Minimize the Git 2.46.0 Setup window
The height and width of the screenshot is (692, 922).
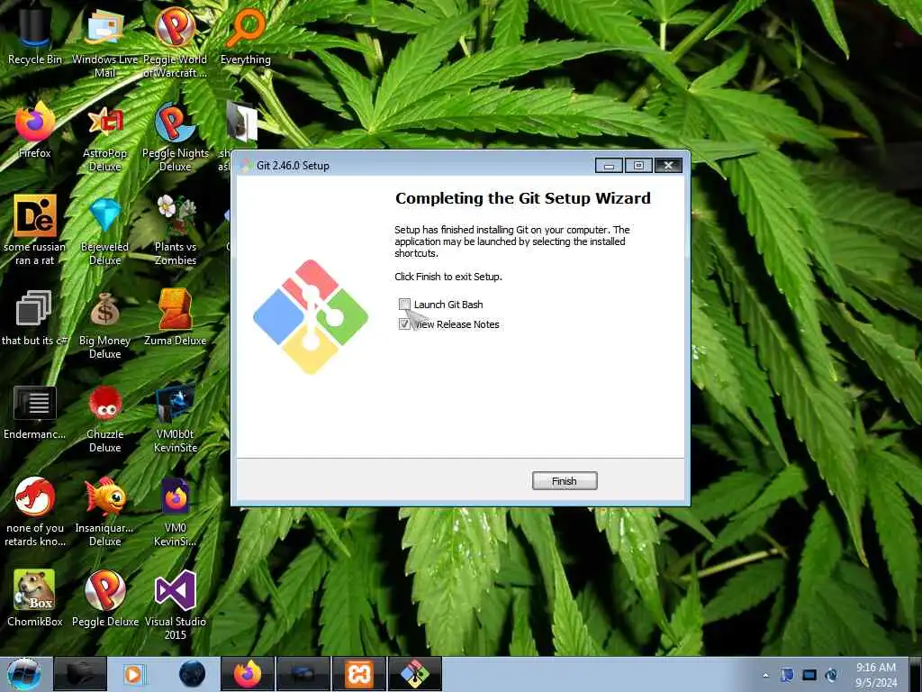tap(609, 166)
